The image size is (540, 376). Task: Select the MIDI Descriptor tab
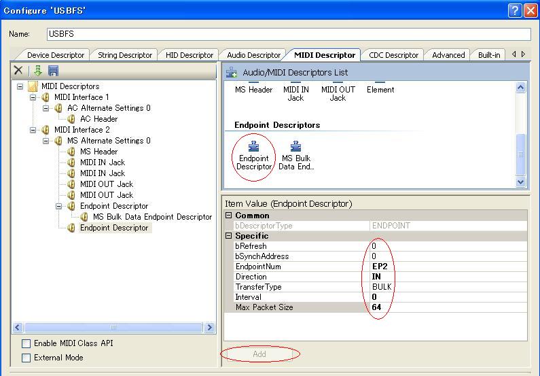pyautogui.click(x=325, y=55)
